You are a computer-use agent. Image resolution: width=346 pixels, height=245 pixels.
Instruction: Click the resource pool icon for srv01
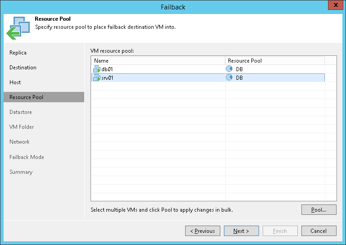pyautogui.click(x=229, y=77)
